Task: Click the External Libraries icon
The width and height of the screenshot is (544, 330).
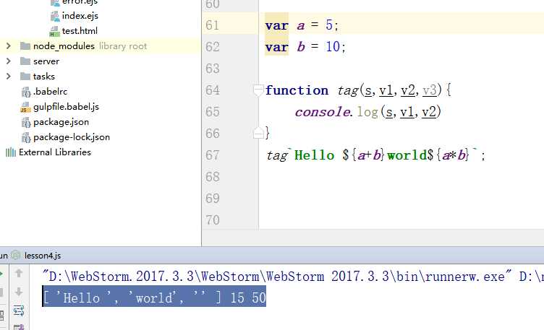Action: coord(11,152)
